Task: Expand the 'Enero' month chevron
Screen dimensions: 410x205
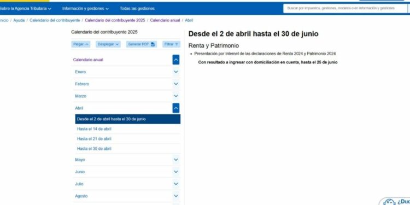Action: (x=176, y=72)
